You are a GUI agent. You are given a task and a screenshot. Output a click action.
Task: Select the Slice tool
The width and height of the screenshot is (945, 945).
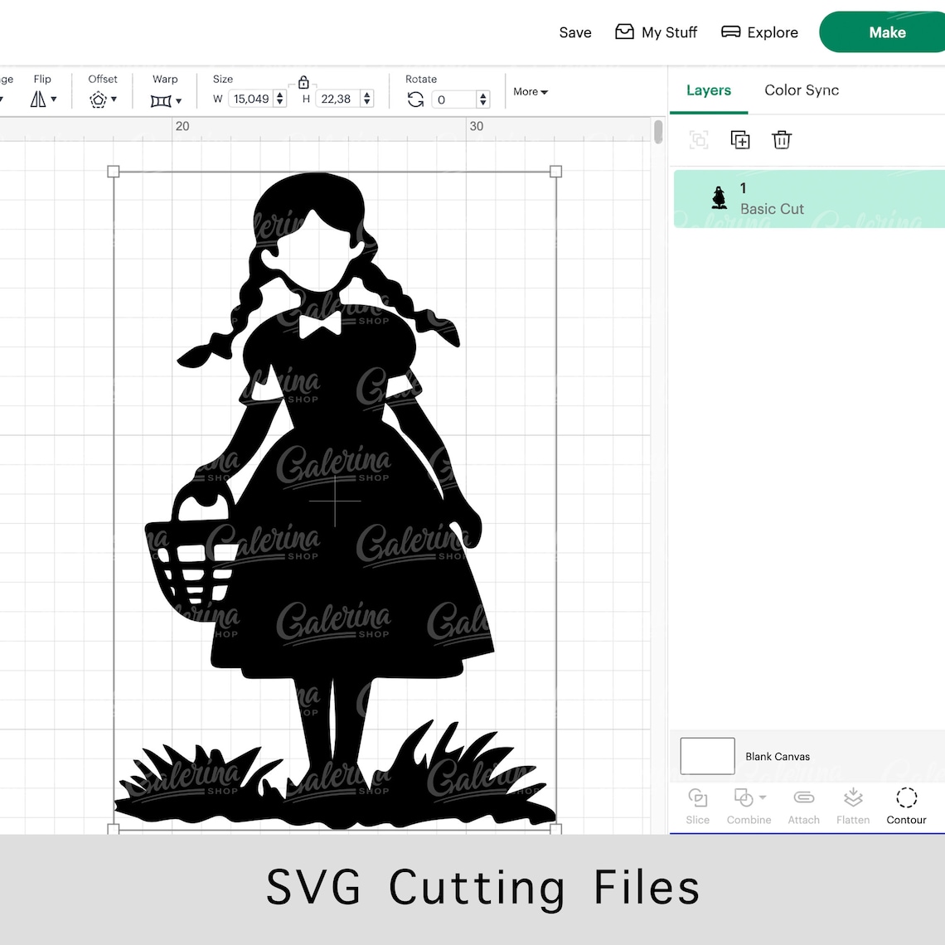[x=697, y=806]
